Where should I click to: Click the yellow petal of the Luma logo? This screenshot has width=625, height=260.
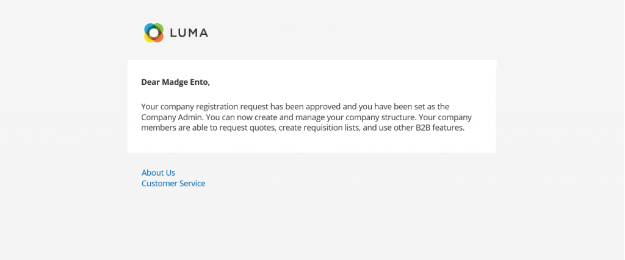coord(149,37)
